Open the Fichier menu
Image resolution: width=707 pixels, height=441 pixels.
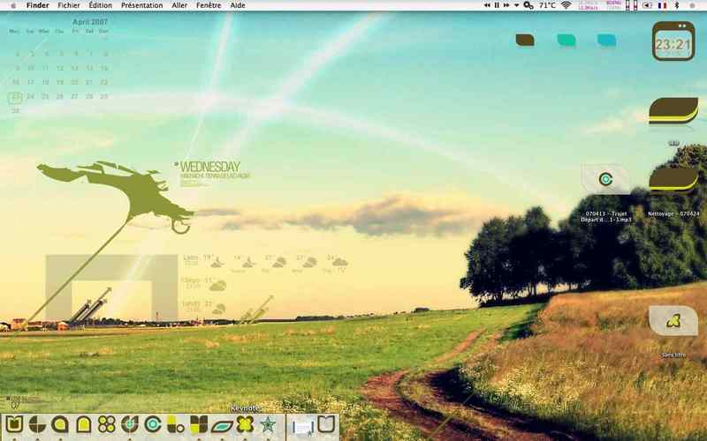[x=69, y=5]
